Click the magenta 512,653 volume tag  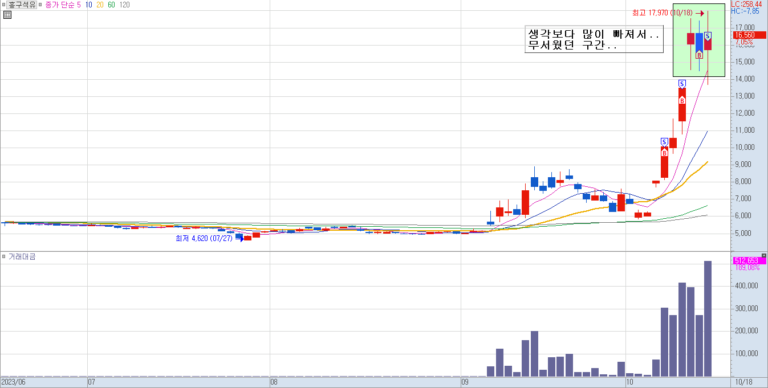tap(749, 260)
